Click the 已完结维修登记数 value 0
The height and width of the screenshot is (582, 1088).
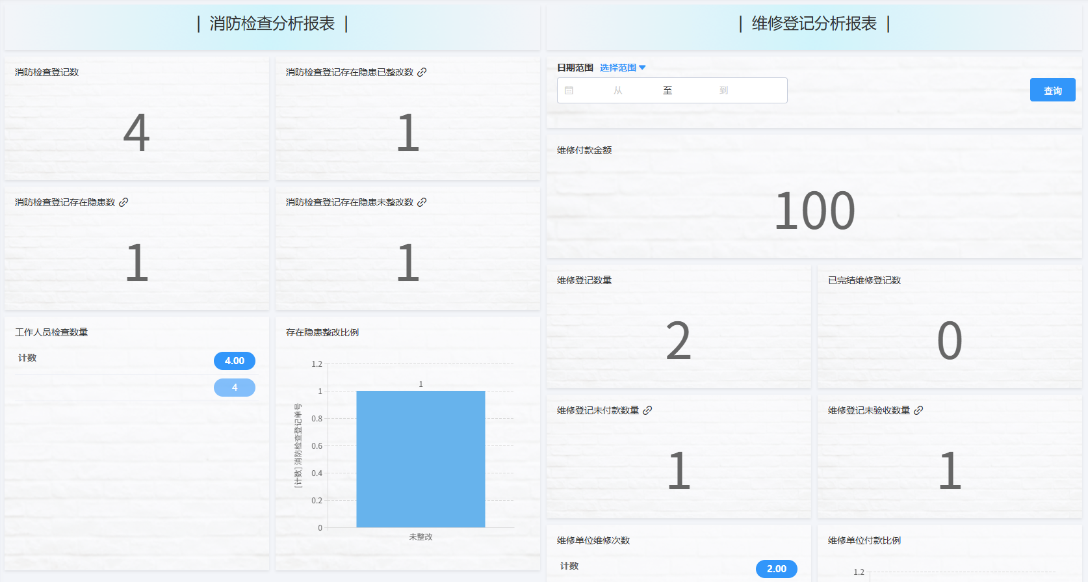[950, 341]
